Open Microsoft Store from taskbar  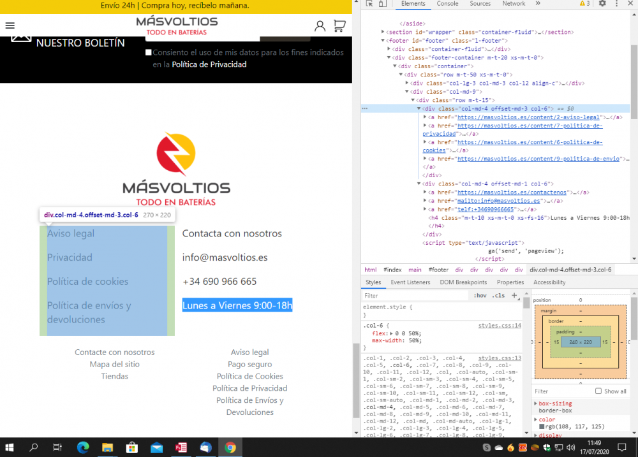pos(132,447)
